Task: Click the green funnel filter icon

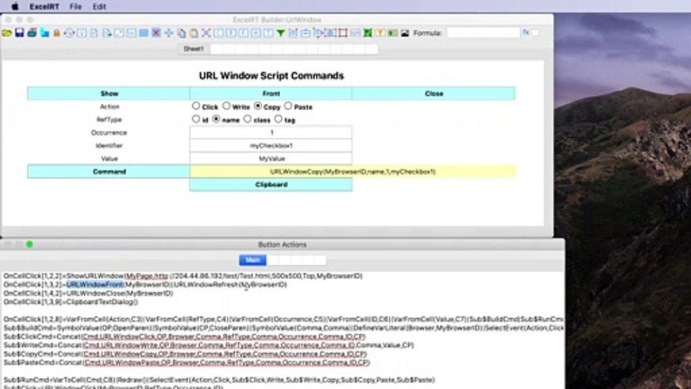Action: point(281,33)
